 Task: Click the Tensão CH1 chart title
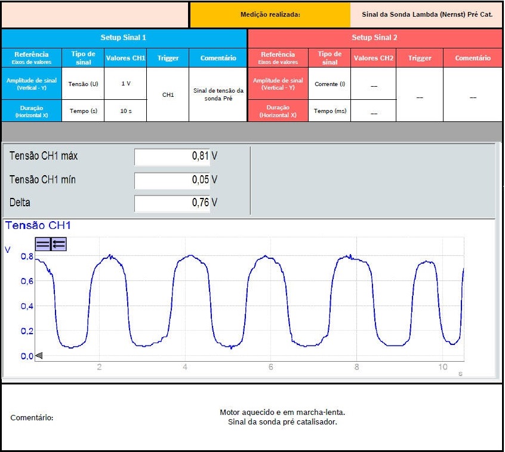38,225
